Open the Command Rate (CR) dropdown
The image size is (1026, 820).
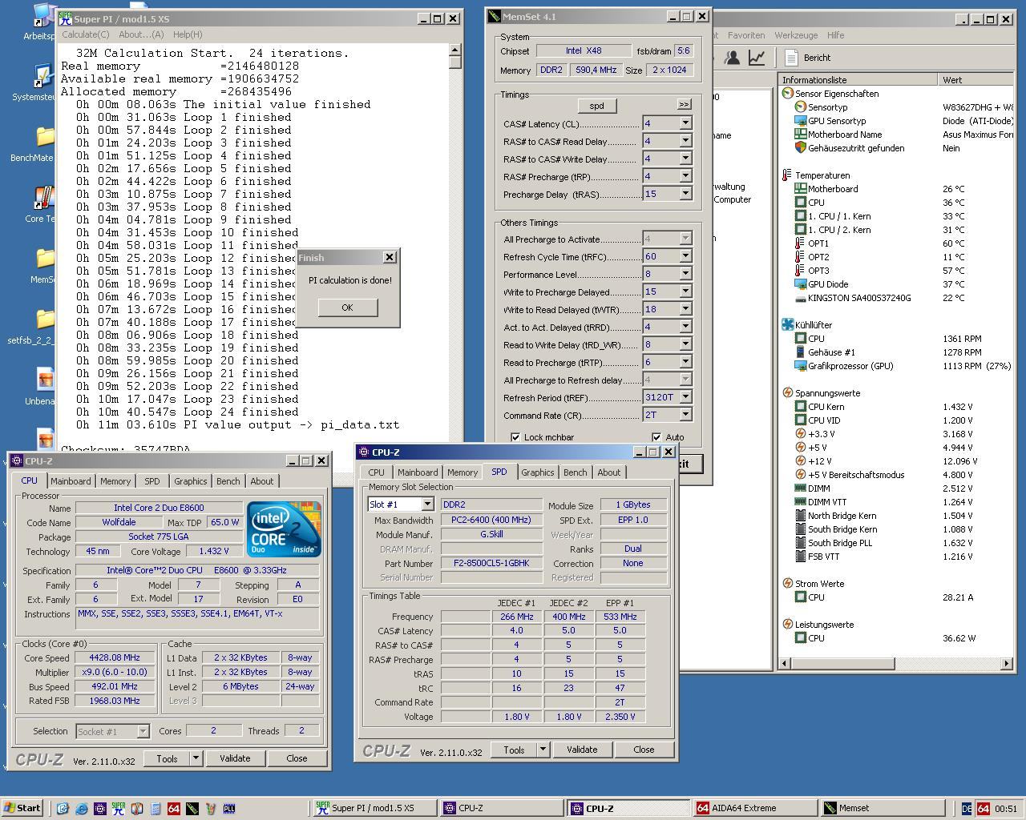(685, 415)
